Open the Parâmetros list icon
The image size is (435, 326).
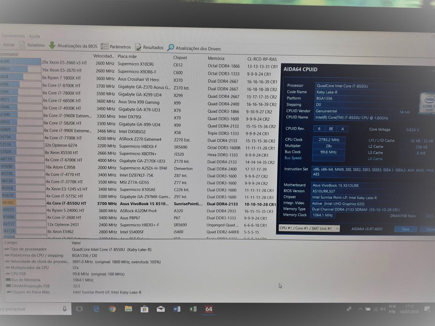[104, 46]
